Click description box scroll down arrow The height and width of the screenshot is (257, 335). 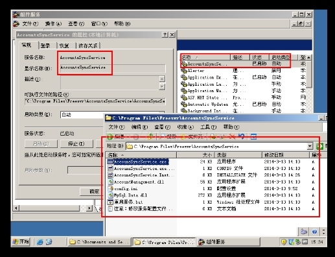(162, 86)
